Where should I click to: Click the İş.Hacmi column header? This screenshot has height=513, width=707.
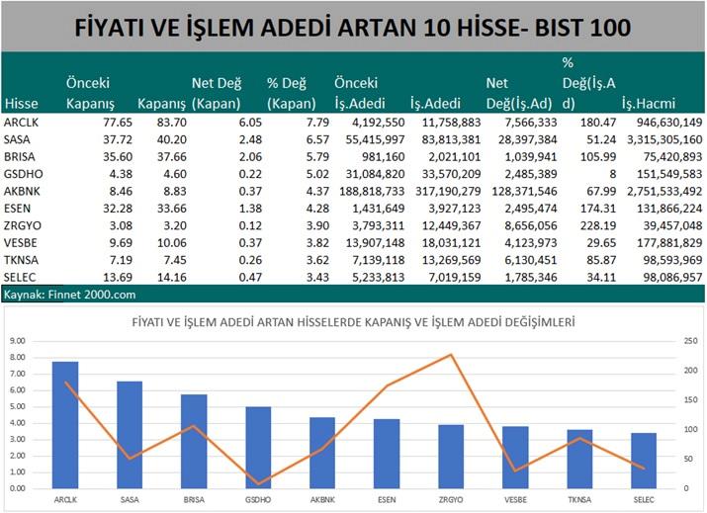[649, 104]
